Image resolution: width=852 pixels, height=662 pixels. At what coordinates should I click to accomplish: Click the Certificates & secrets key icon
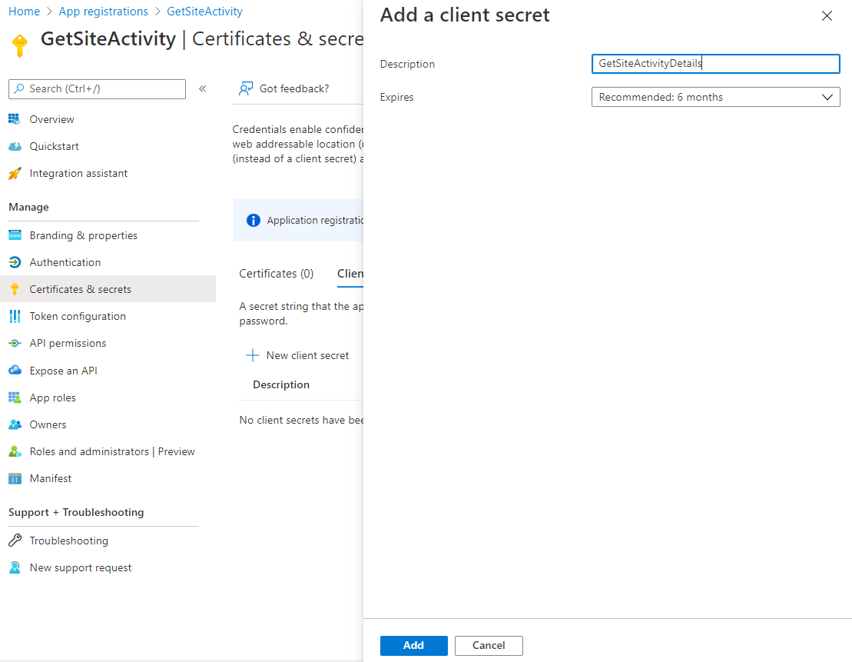[15, 289]
